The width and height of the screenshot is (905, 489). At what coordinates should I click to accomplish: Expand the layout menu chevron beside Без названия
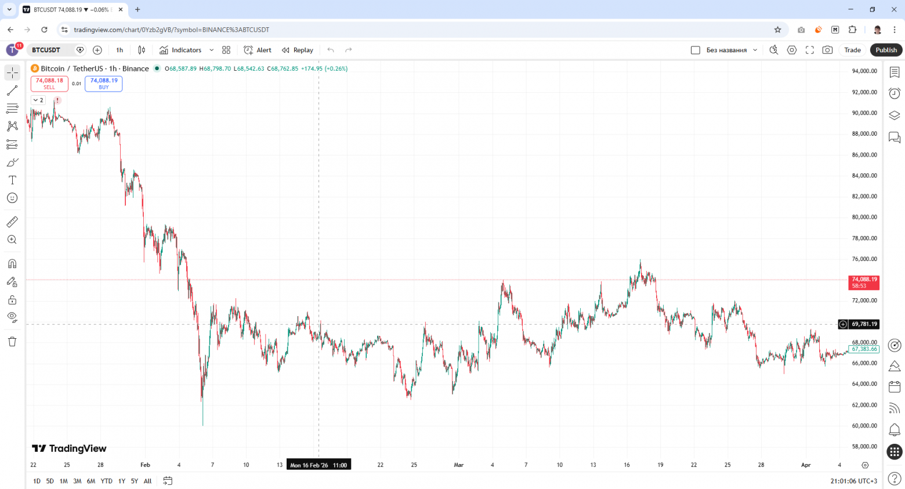pos(755,50)
